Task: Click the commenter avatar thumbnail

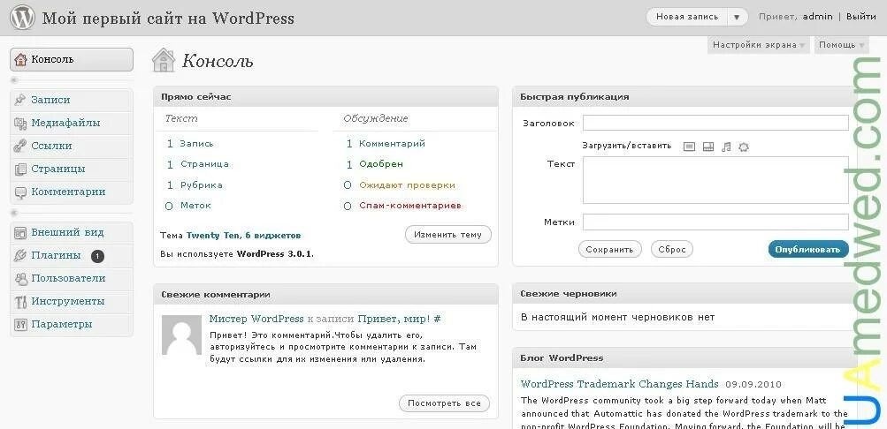Action: click(x=181, y=335)
